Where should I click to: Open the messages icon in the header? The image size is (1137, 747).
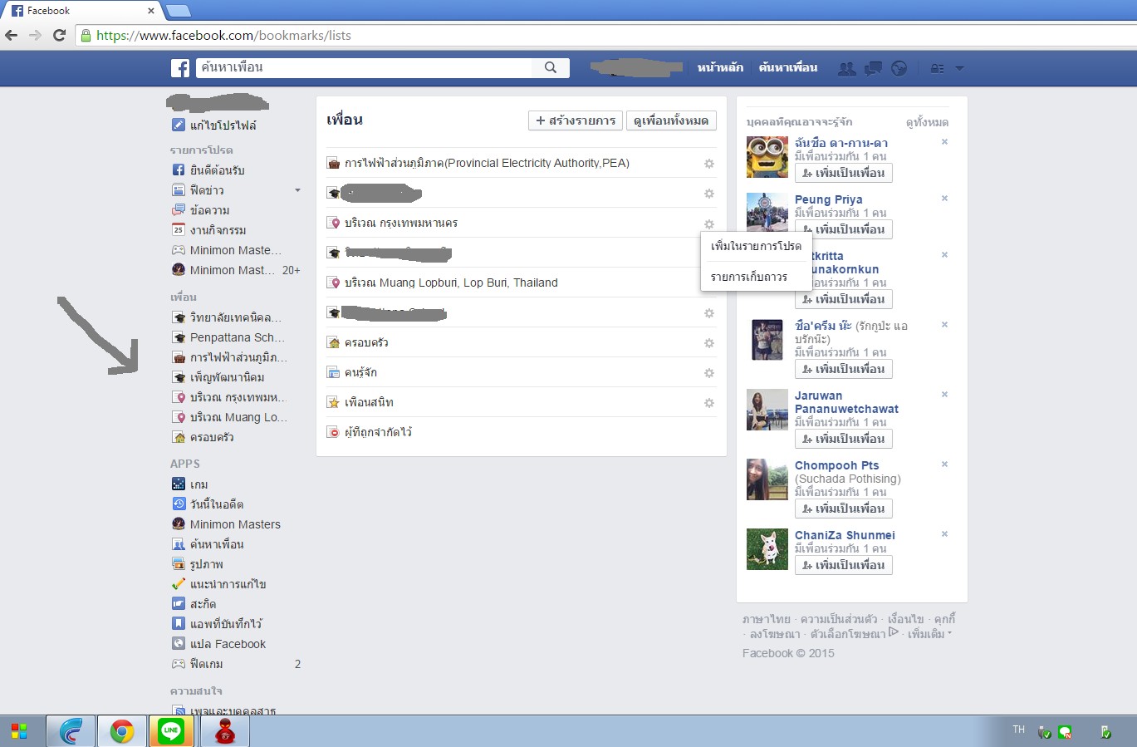[873, 69]
